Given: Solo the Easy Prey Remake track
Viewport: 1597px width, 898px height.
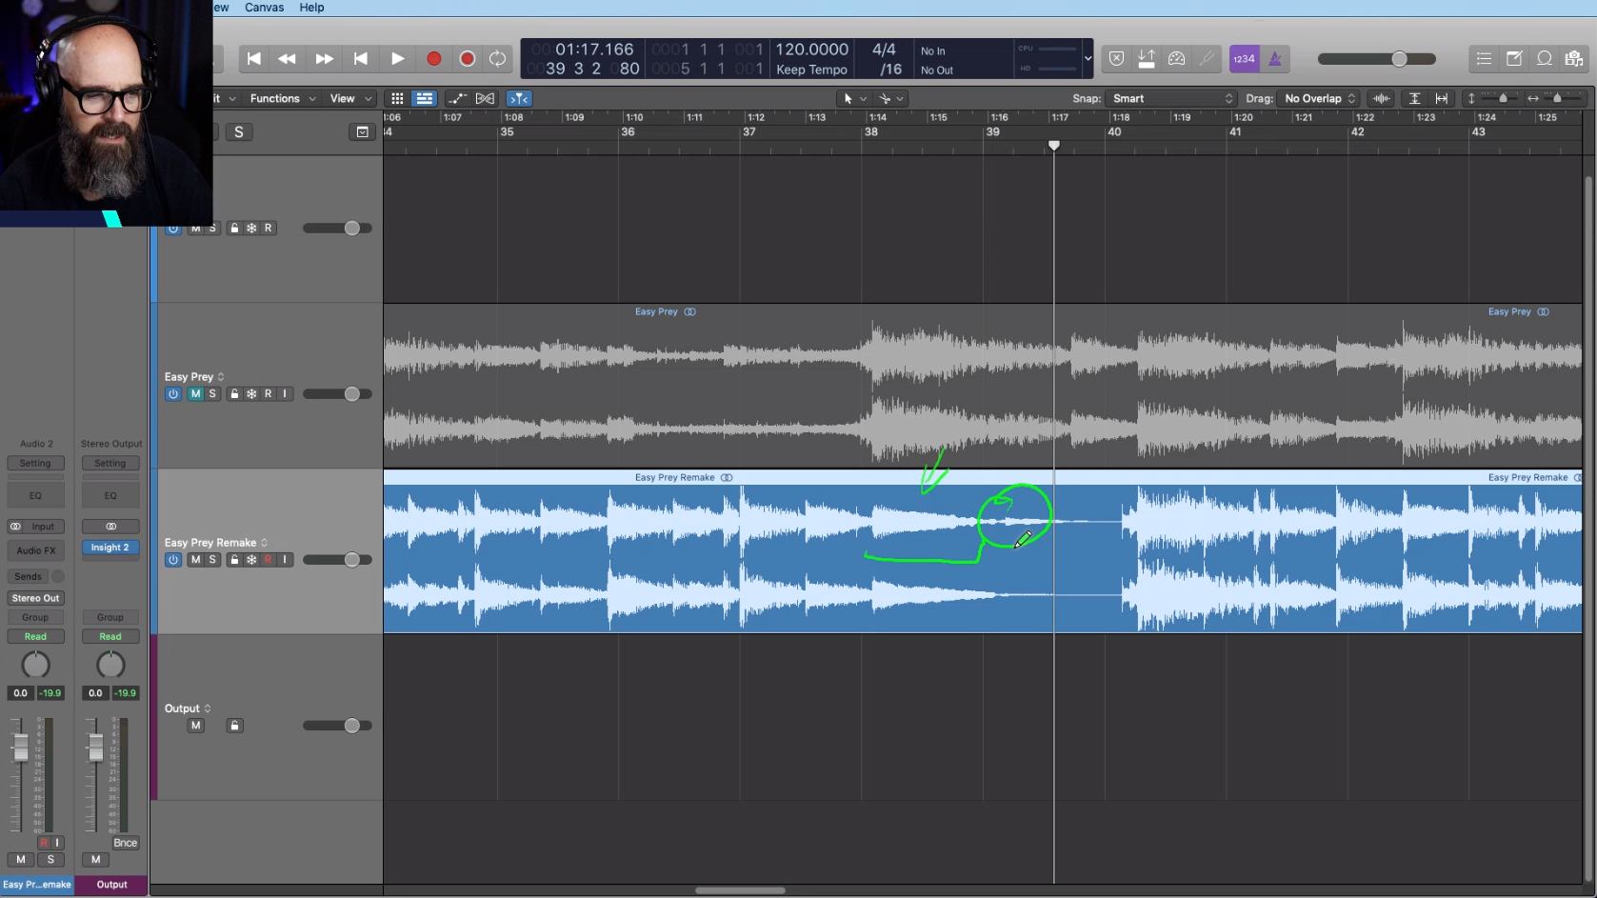Looking at the screenshot, I should pyautogui.click(x=212, y=560).
